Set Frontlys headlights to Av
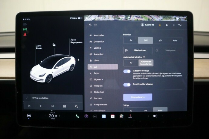This screenshot has width=209, height=139. coord(131,40)
